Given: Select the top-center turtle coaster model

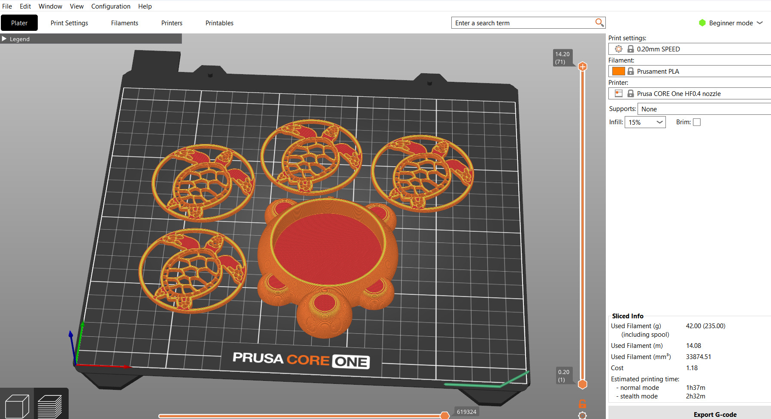Looking at the screenshot, I should point(311,157).
